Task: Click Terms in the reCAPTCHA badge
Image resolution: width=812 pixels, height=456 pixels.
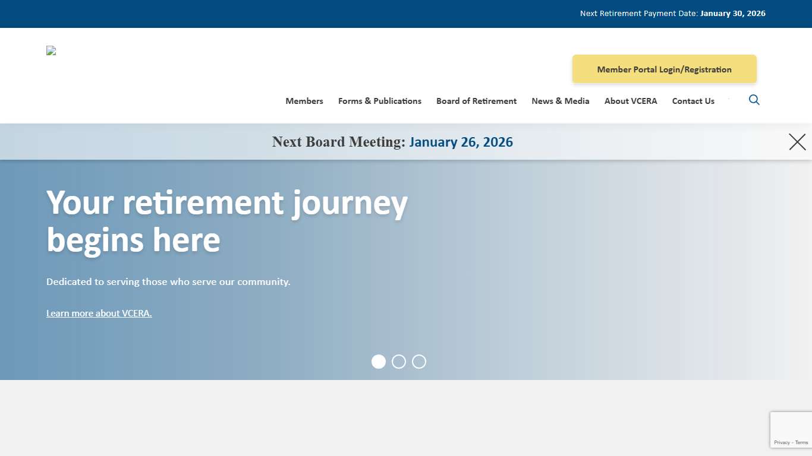Action: (x=801, y=442)
